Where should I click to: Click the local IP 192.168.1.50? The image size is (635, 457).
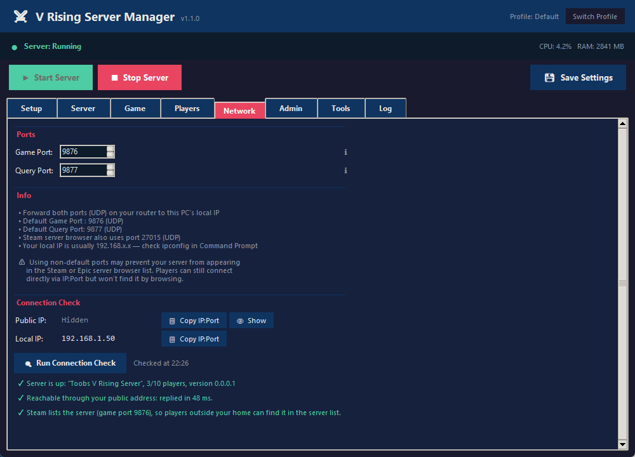pyautogui.click(x=88, y=338)
